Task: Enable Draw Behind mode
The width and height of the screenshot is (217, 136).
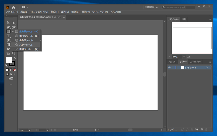Action: coord(11,74)
